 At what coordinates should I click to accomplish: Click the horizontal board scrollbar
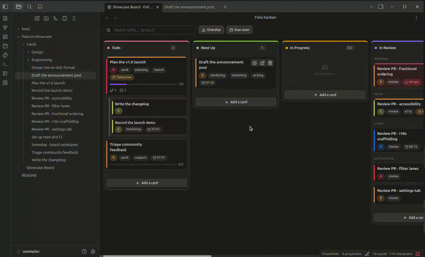(x=157, y=256)
